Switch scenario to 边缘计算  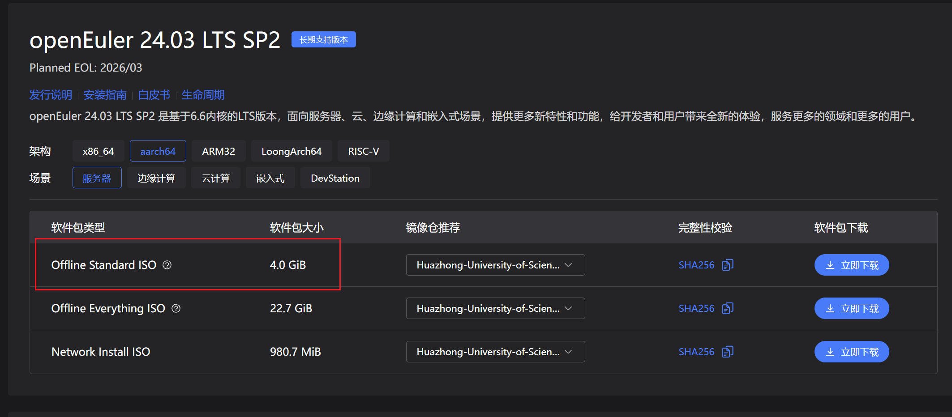coord(156,178)
